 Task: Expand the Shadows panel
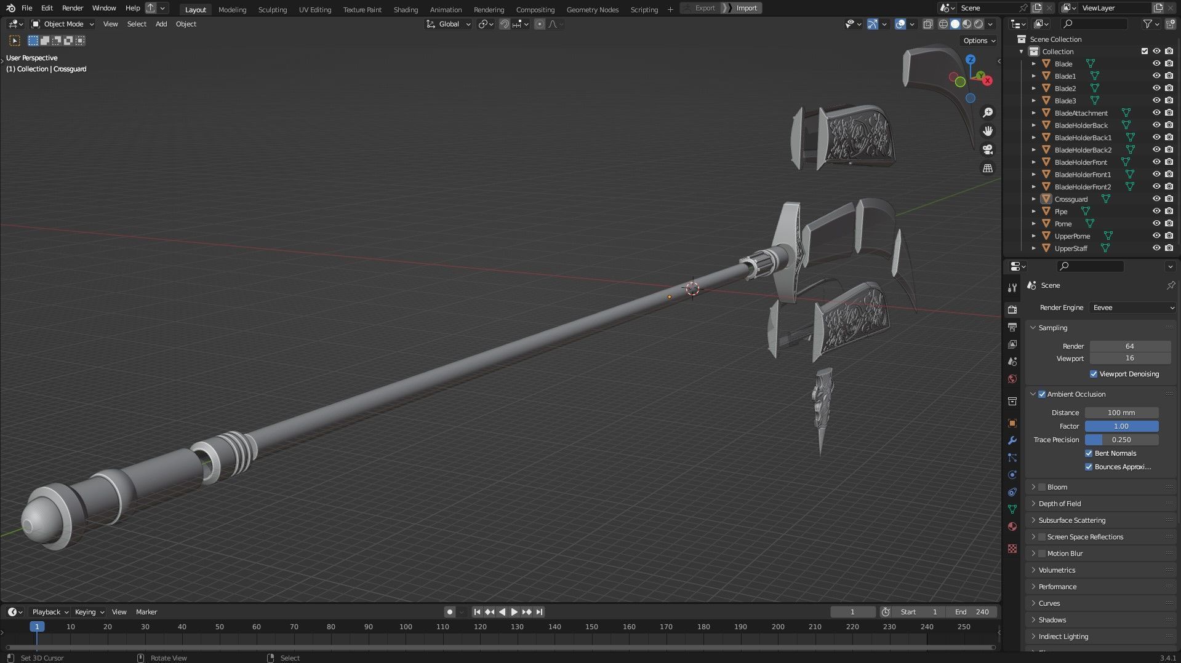click(1033, 620)
